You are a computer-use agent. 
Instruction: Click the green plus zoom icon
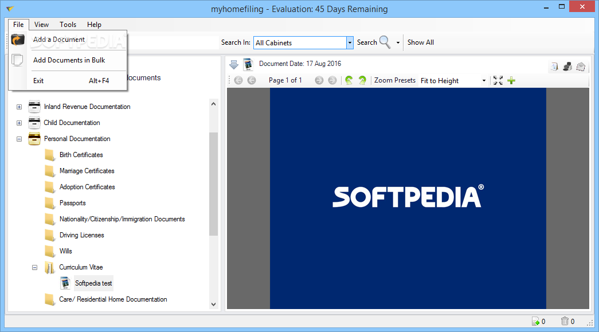[x=511, y=80]
